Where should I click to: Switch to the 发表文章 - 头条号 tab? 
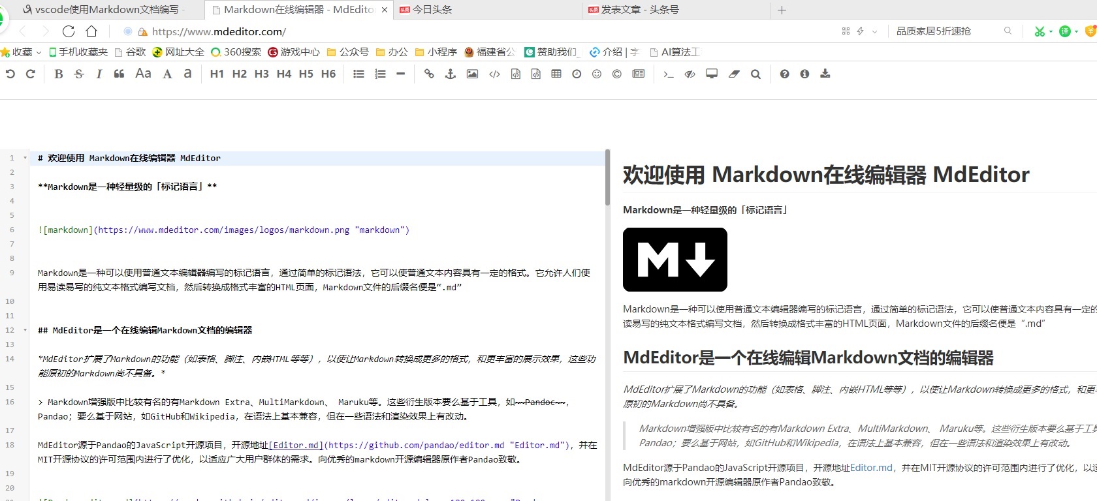[x=676, y=10]
